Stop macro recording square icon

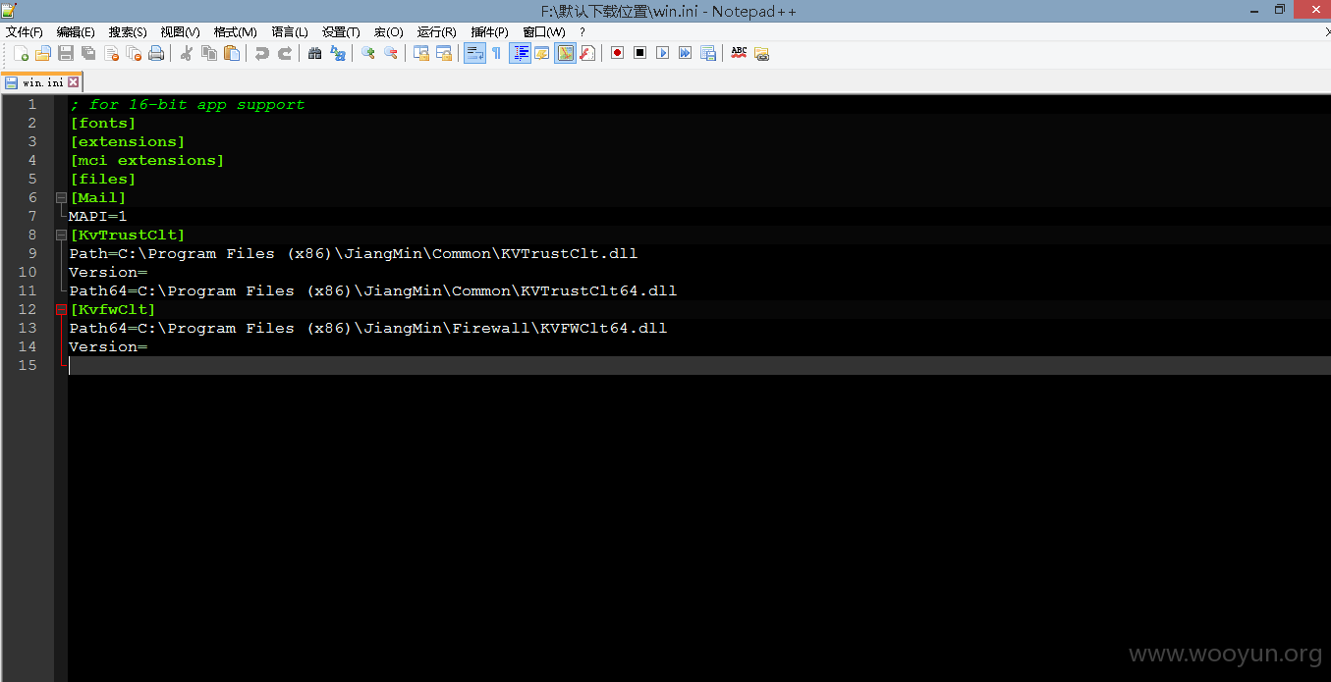pos(639,53)
